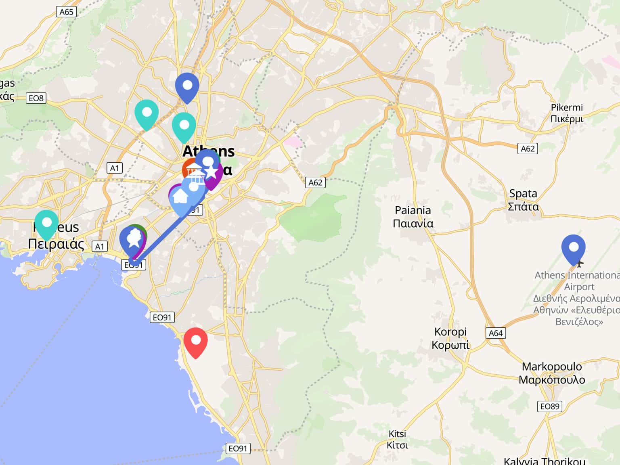Viewport: 620px width, 465px height.
Task: Open the blue pin at Athens International Airport
Action: point(574,249)
